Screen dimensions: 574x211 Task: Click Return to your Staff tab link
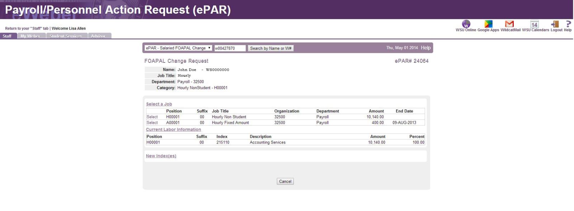tap(27, 29)
